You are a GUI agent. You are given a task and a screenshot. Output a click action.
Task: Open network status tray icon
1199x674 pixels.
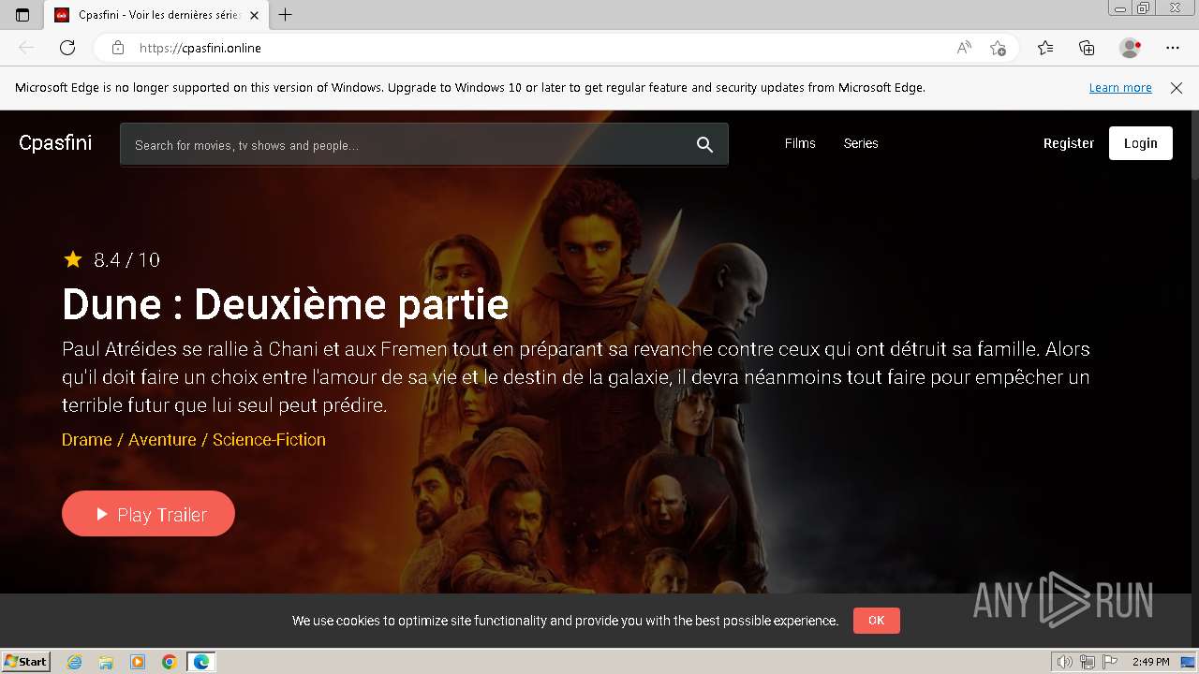click(x=1088, y=662)
